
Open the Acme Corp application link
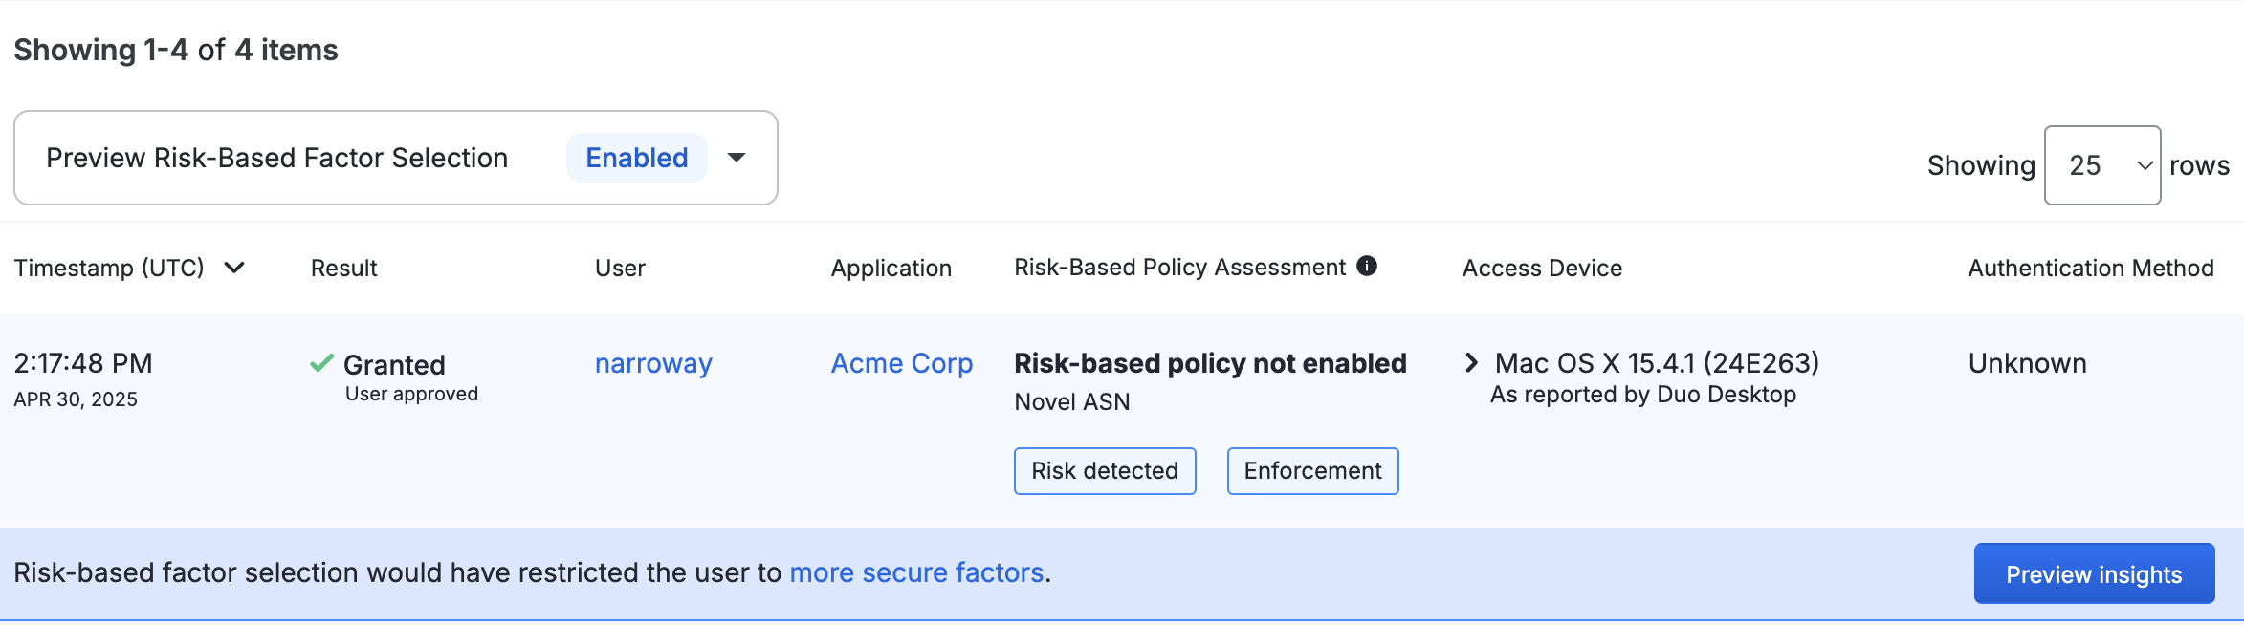tap(900, 363)
